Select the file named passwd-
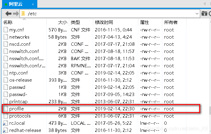This screenshot has width=211, height=134. point(18,95)
